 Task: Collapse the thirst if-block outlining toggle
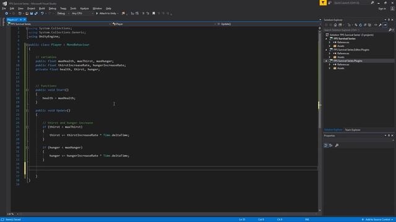[x=27, y=127]
